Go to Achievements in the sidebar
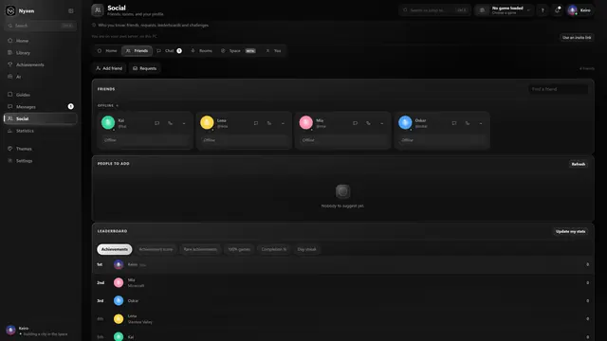Viewport: 607px width, 341px height. pyautogui.click(x=40, y=64)
